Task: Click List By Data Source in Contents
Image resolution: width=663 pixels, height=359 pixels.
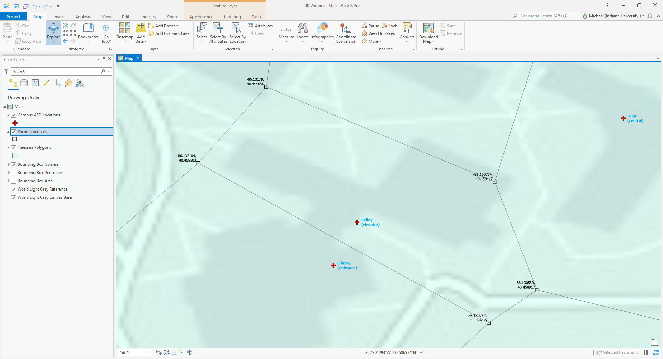Action: pos(24,83)
